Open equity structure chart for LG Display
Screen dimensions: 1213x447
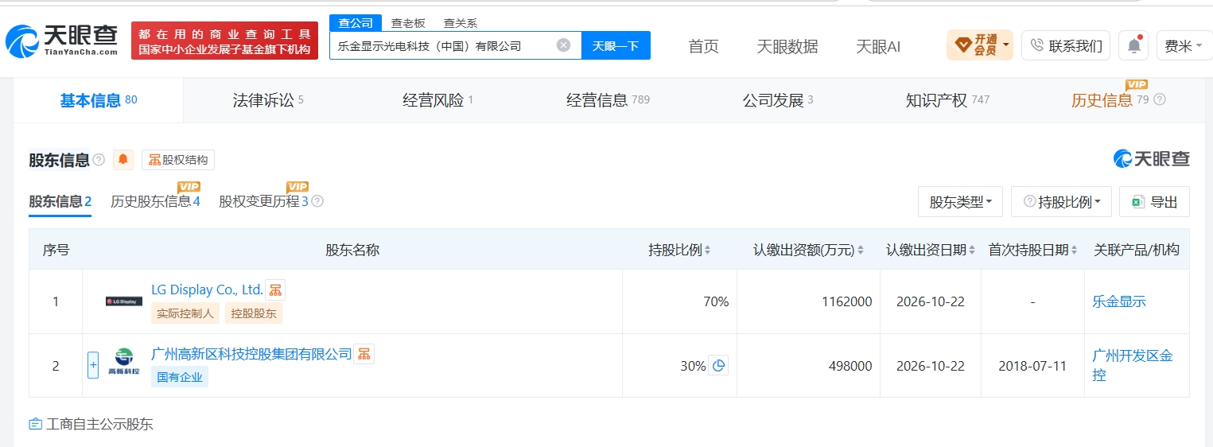click(x=275, y=290)
